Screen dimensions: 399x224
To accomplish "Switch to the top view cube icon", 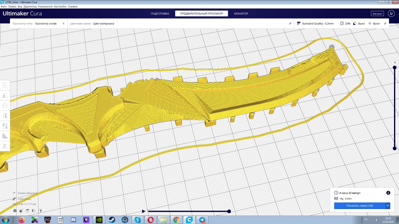I will tap(27, 211).
